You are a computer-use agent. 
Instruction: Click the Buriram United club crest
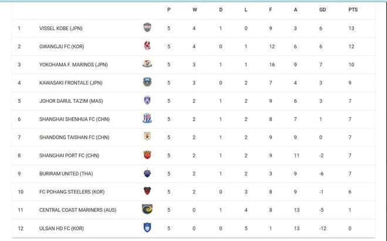(x=147, y=173)
